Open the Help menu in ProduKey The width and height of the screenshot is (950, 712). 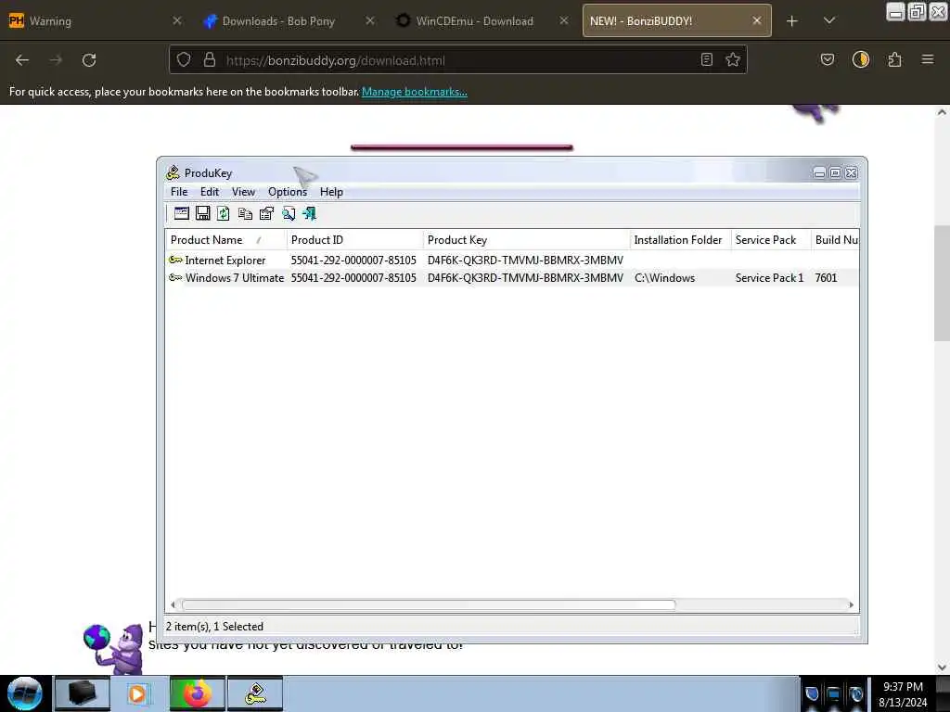tap(331, 192)
